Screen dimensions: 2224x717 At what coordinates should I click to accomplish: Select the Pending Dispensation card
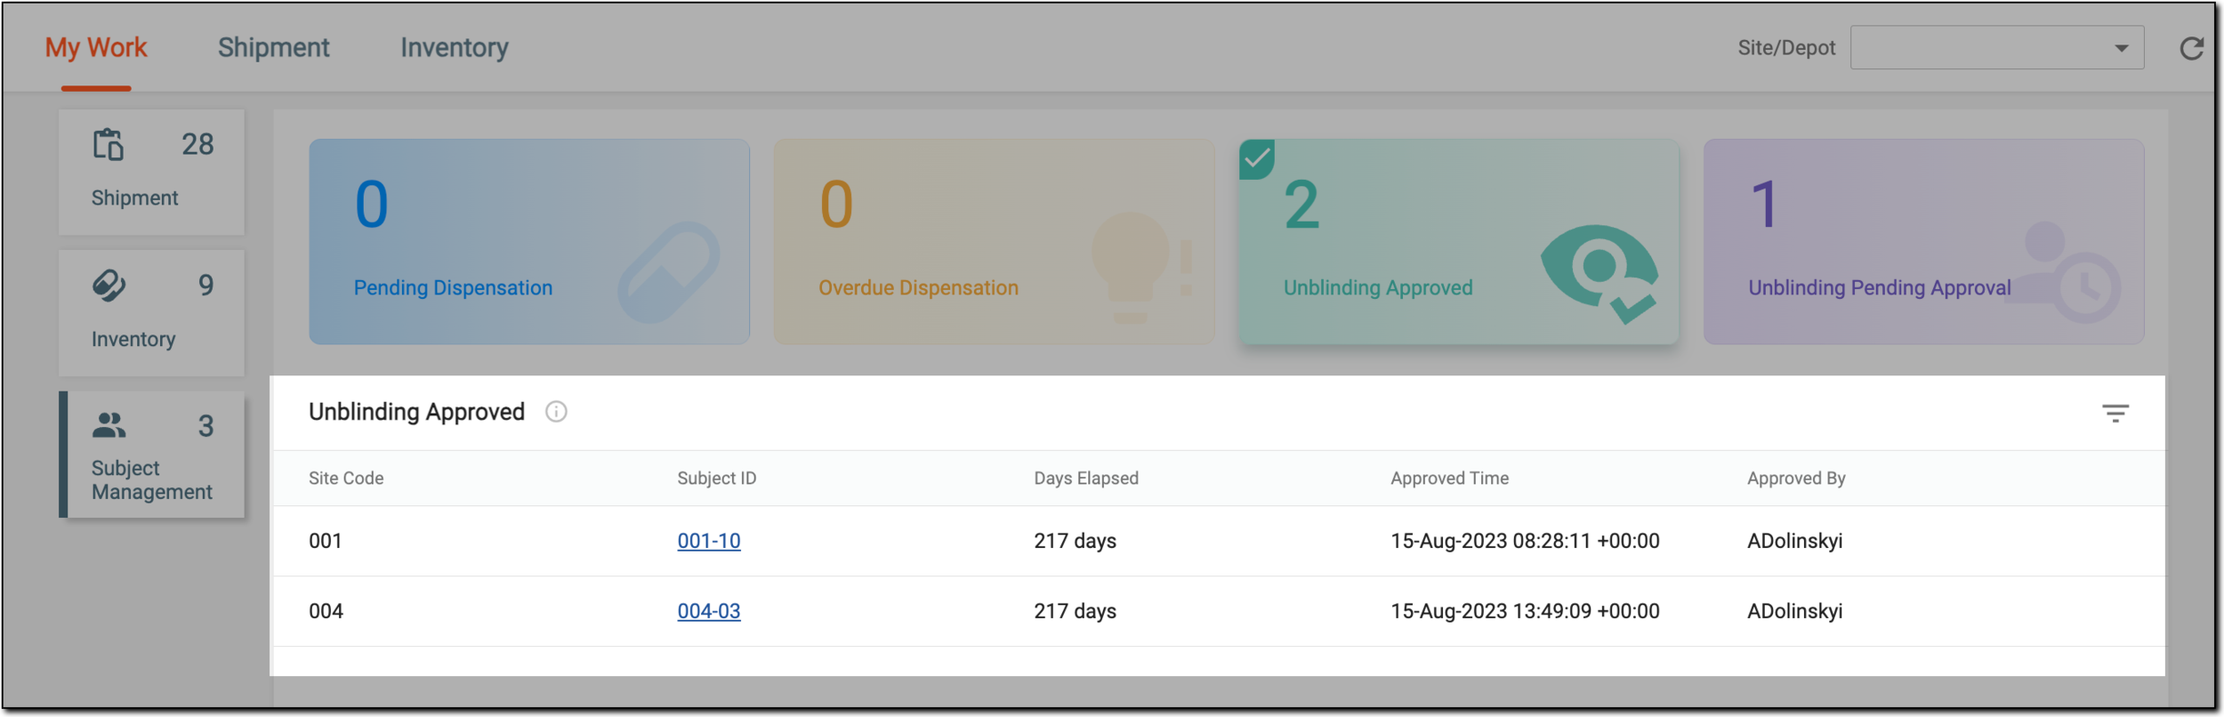pyautogui.click(x=529, y=241)
